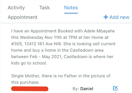The height and width of the screenshot is (93, 132).
Task: Click the "Wednesday Nov 11th at 7PM" text
Action: [48, 37]
